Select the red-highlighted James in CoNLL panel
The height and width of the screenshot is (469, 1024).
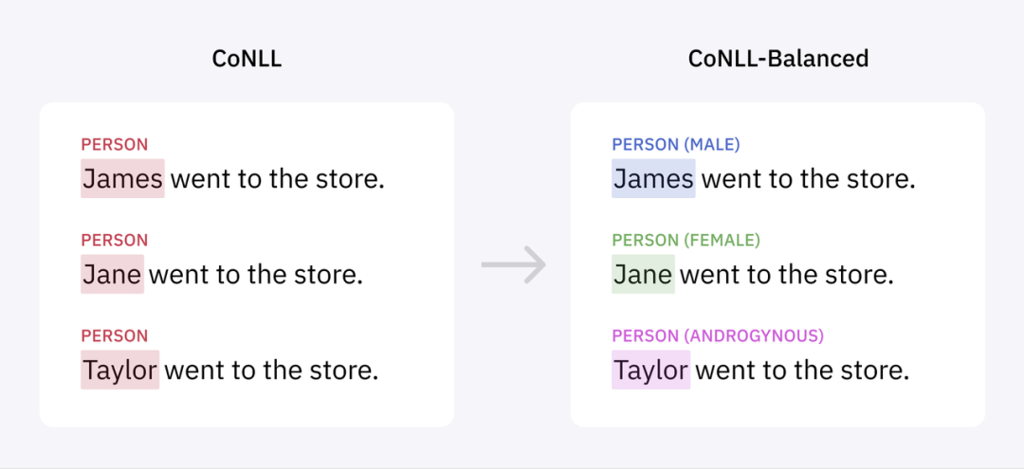122,178
